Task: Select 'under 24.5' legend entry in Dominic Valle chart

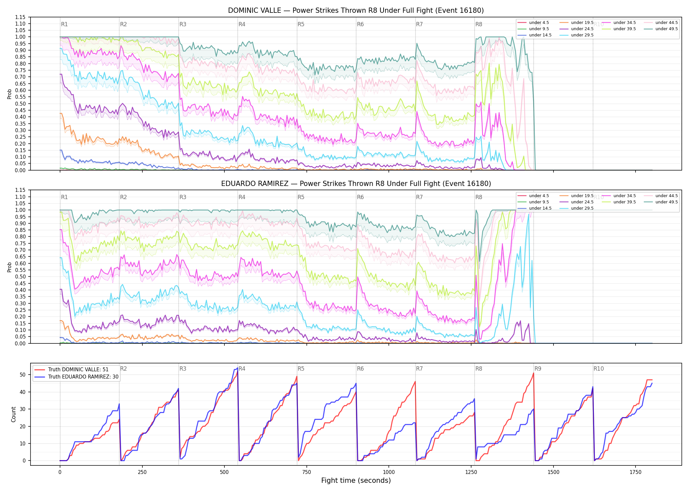Action: tap(576, 29)
